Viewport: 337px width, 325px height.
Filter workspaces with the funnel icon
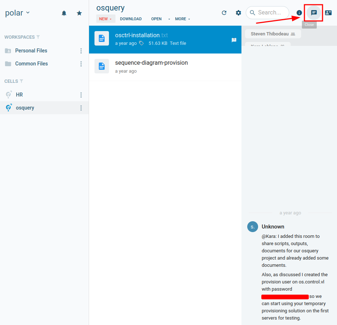point(38,37)
